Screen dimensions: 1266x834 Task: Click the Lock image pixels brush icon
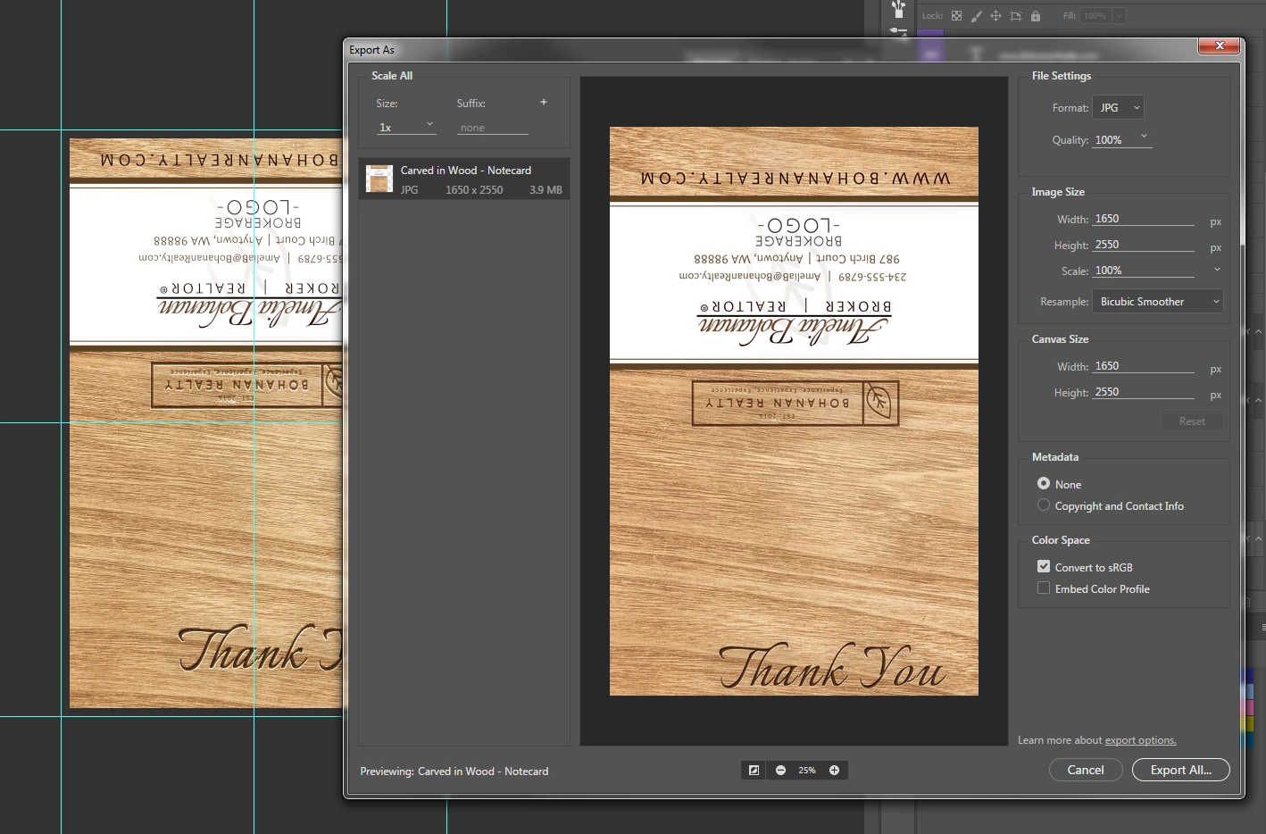point(976,16)
